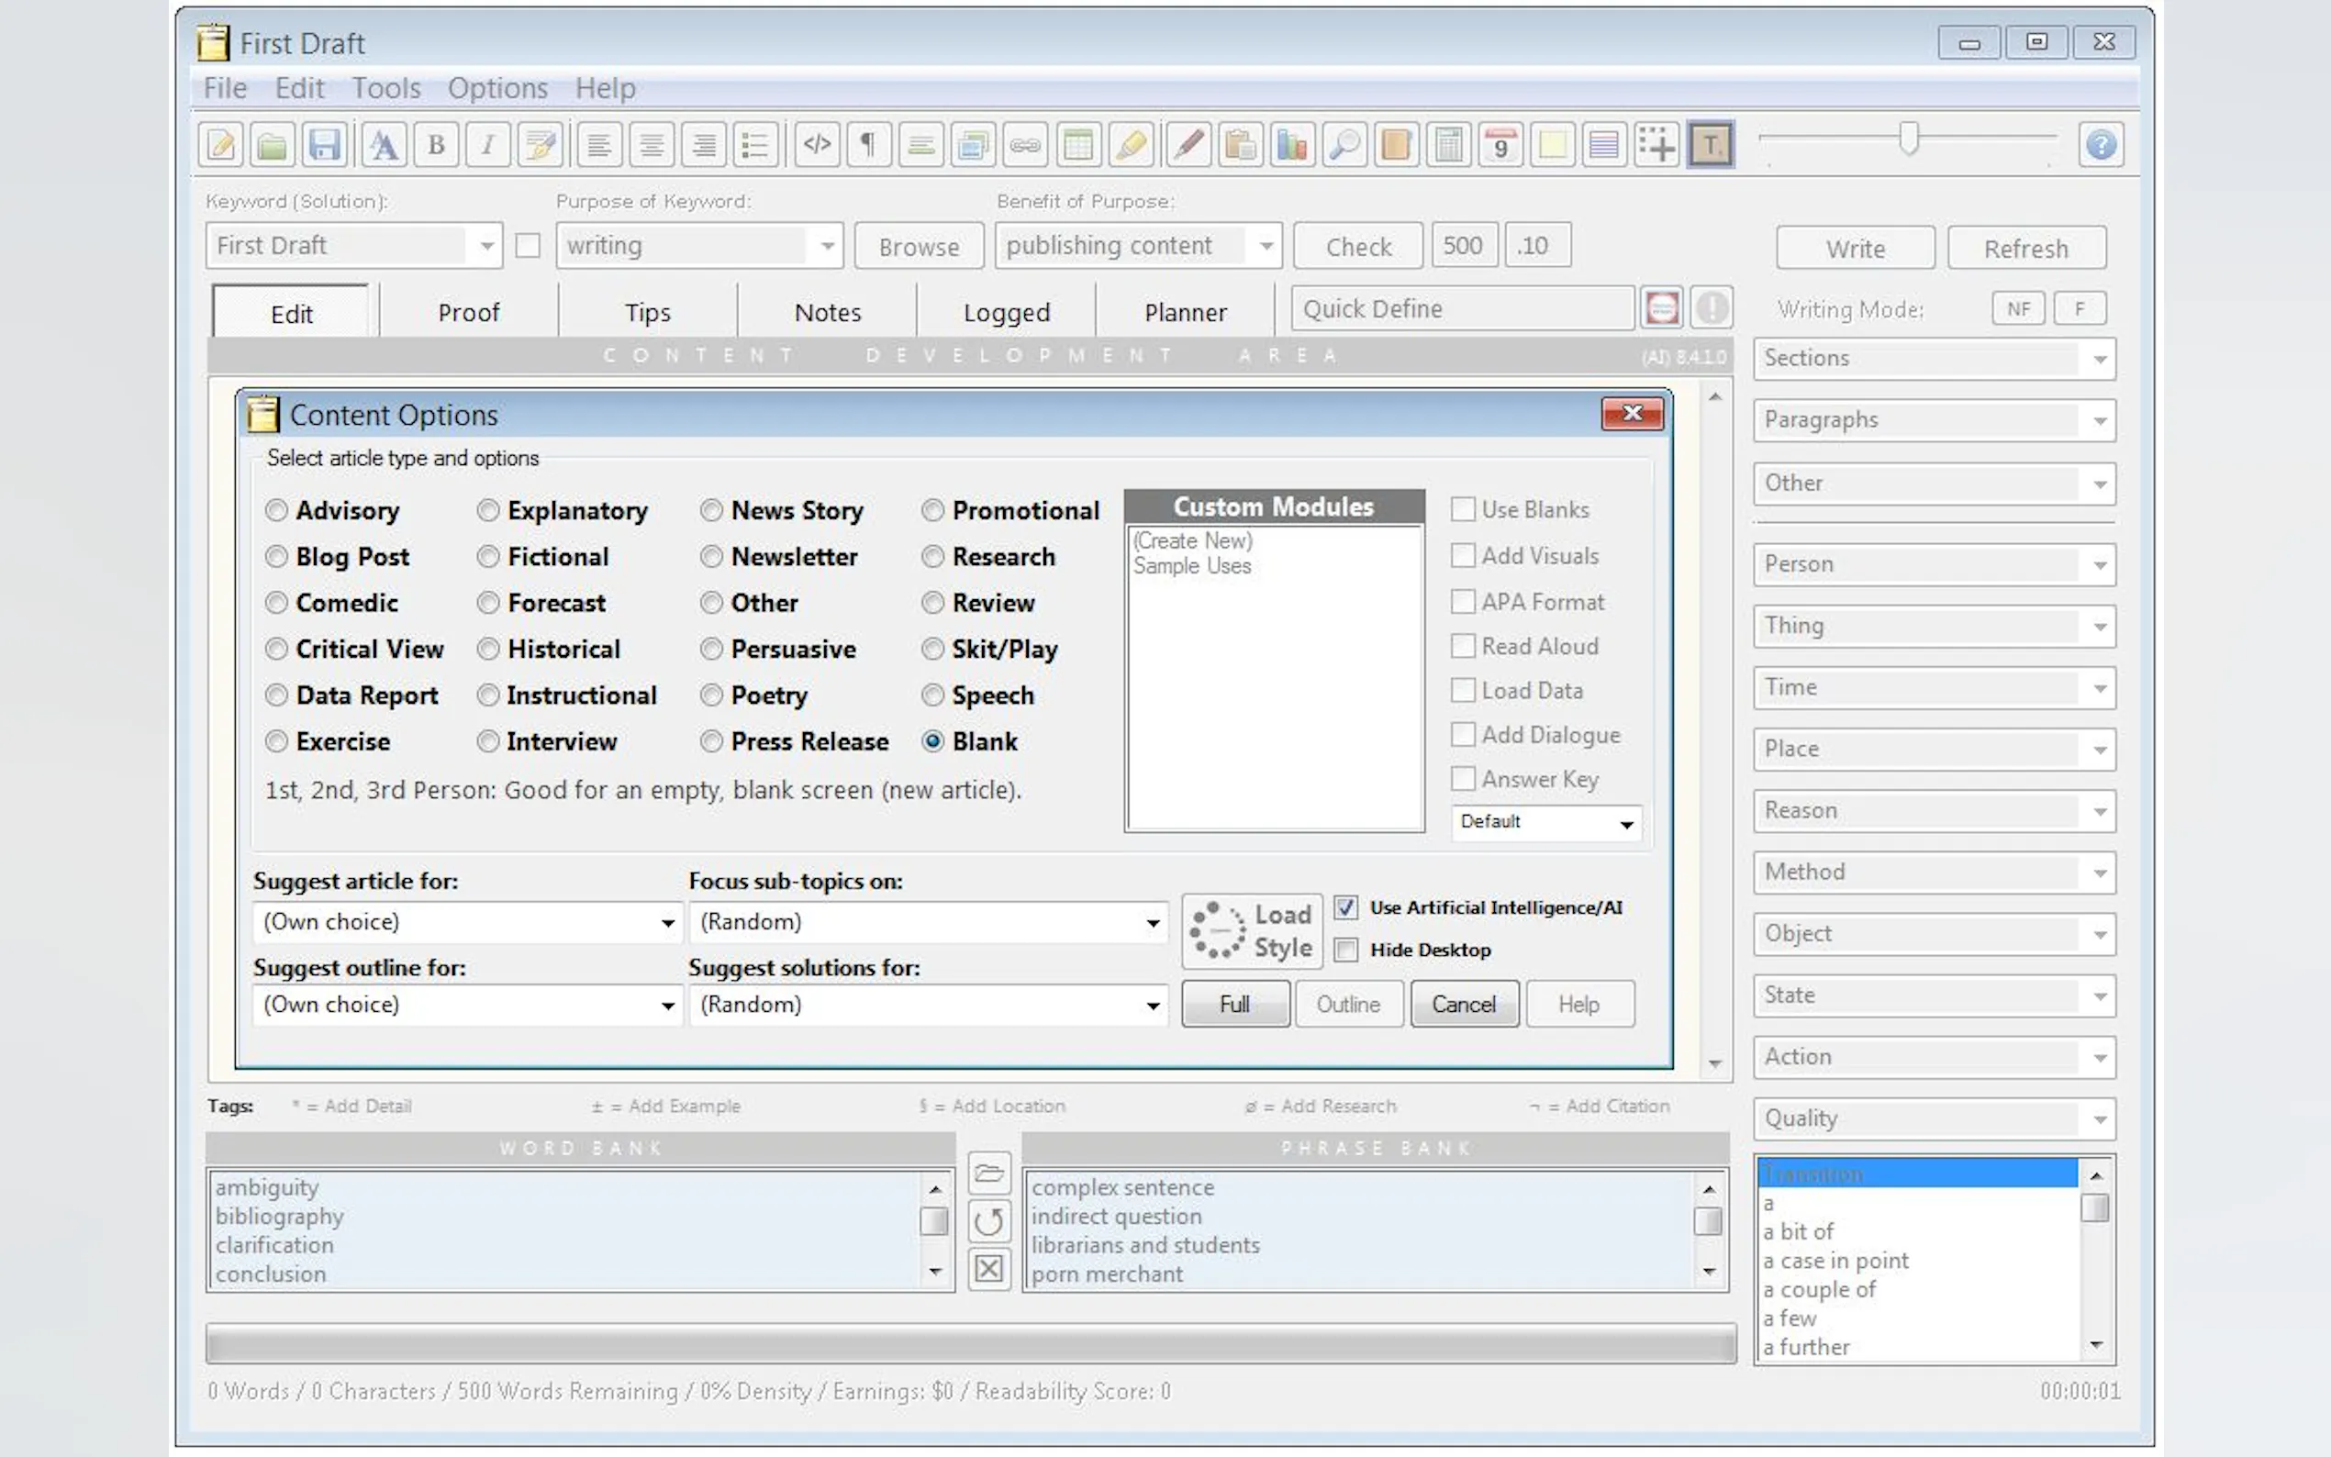The height and width of the screenshot is (1457, 2331).
Task: Click the insert hyperlink chain icon
Action: coord(1024,146)
